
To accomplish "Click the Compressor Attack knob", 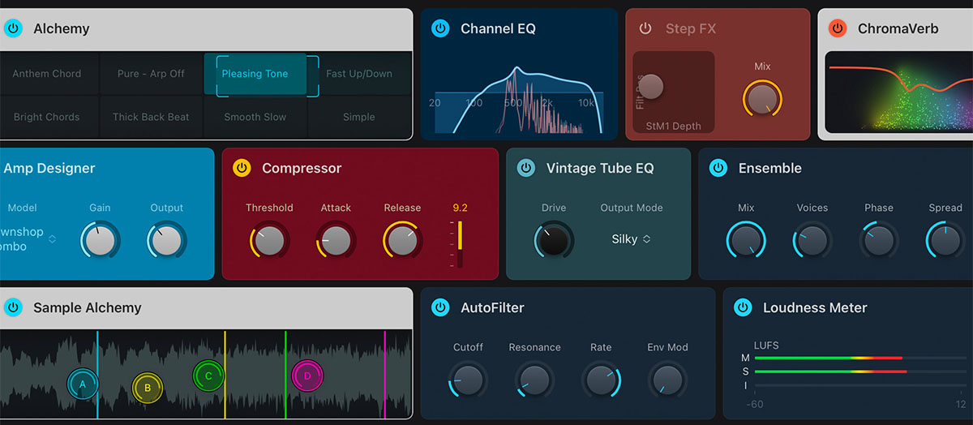I will click(336, 241).
